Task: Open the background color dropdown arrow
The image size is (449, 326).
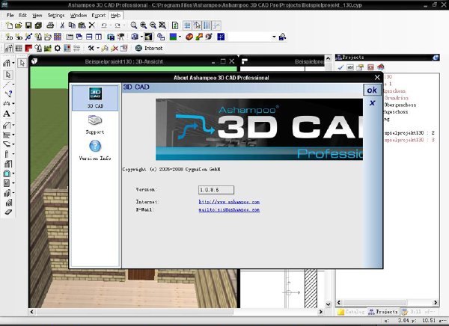Action: (180, 37)
